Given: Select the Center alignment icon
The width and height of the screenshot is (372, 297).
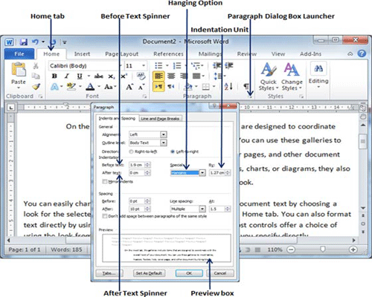Looking at the screenshot, I should click(171, 76).
